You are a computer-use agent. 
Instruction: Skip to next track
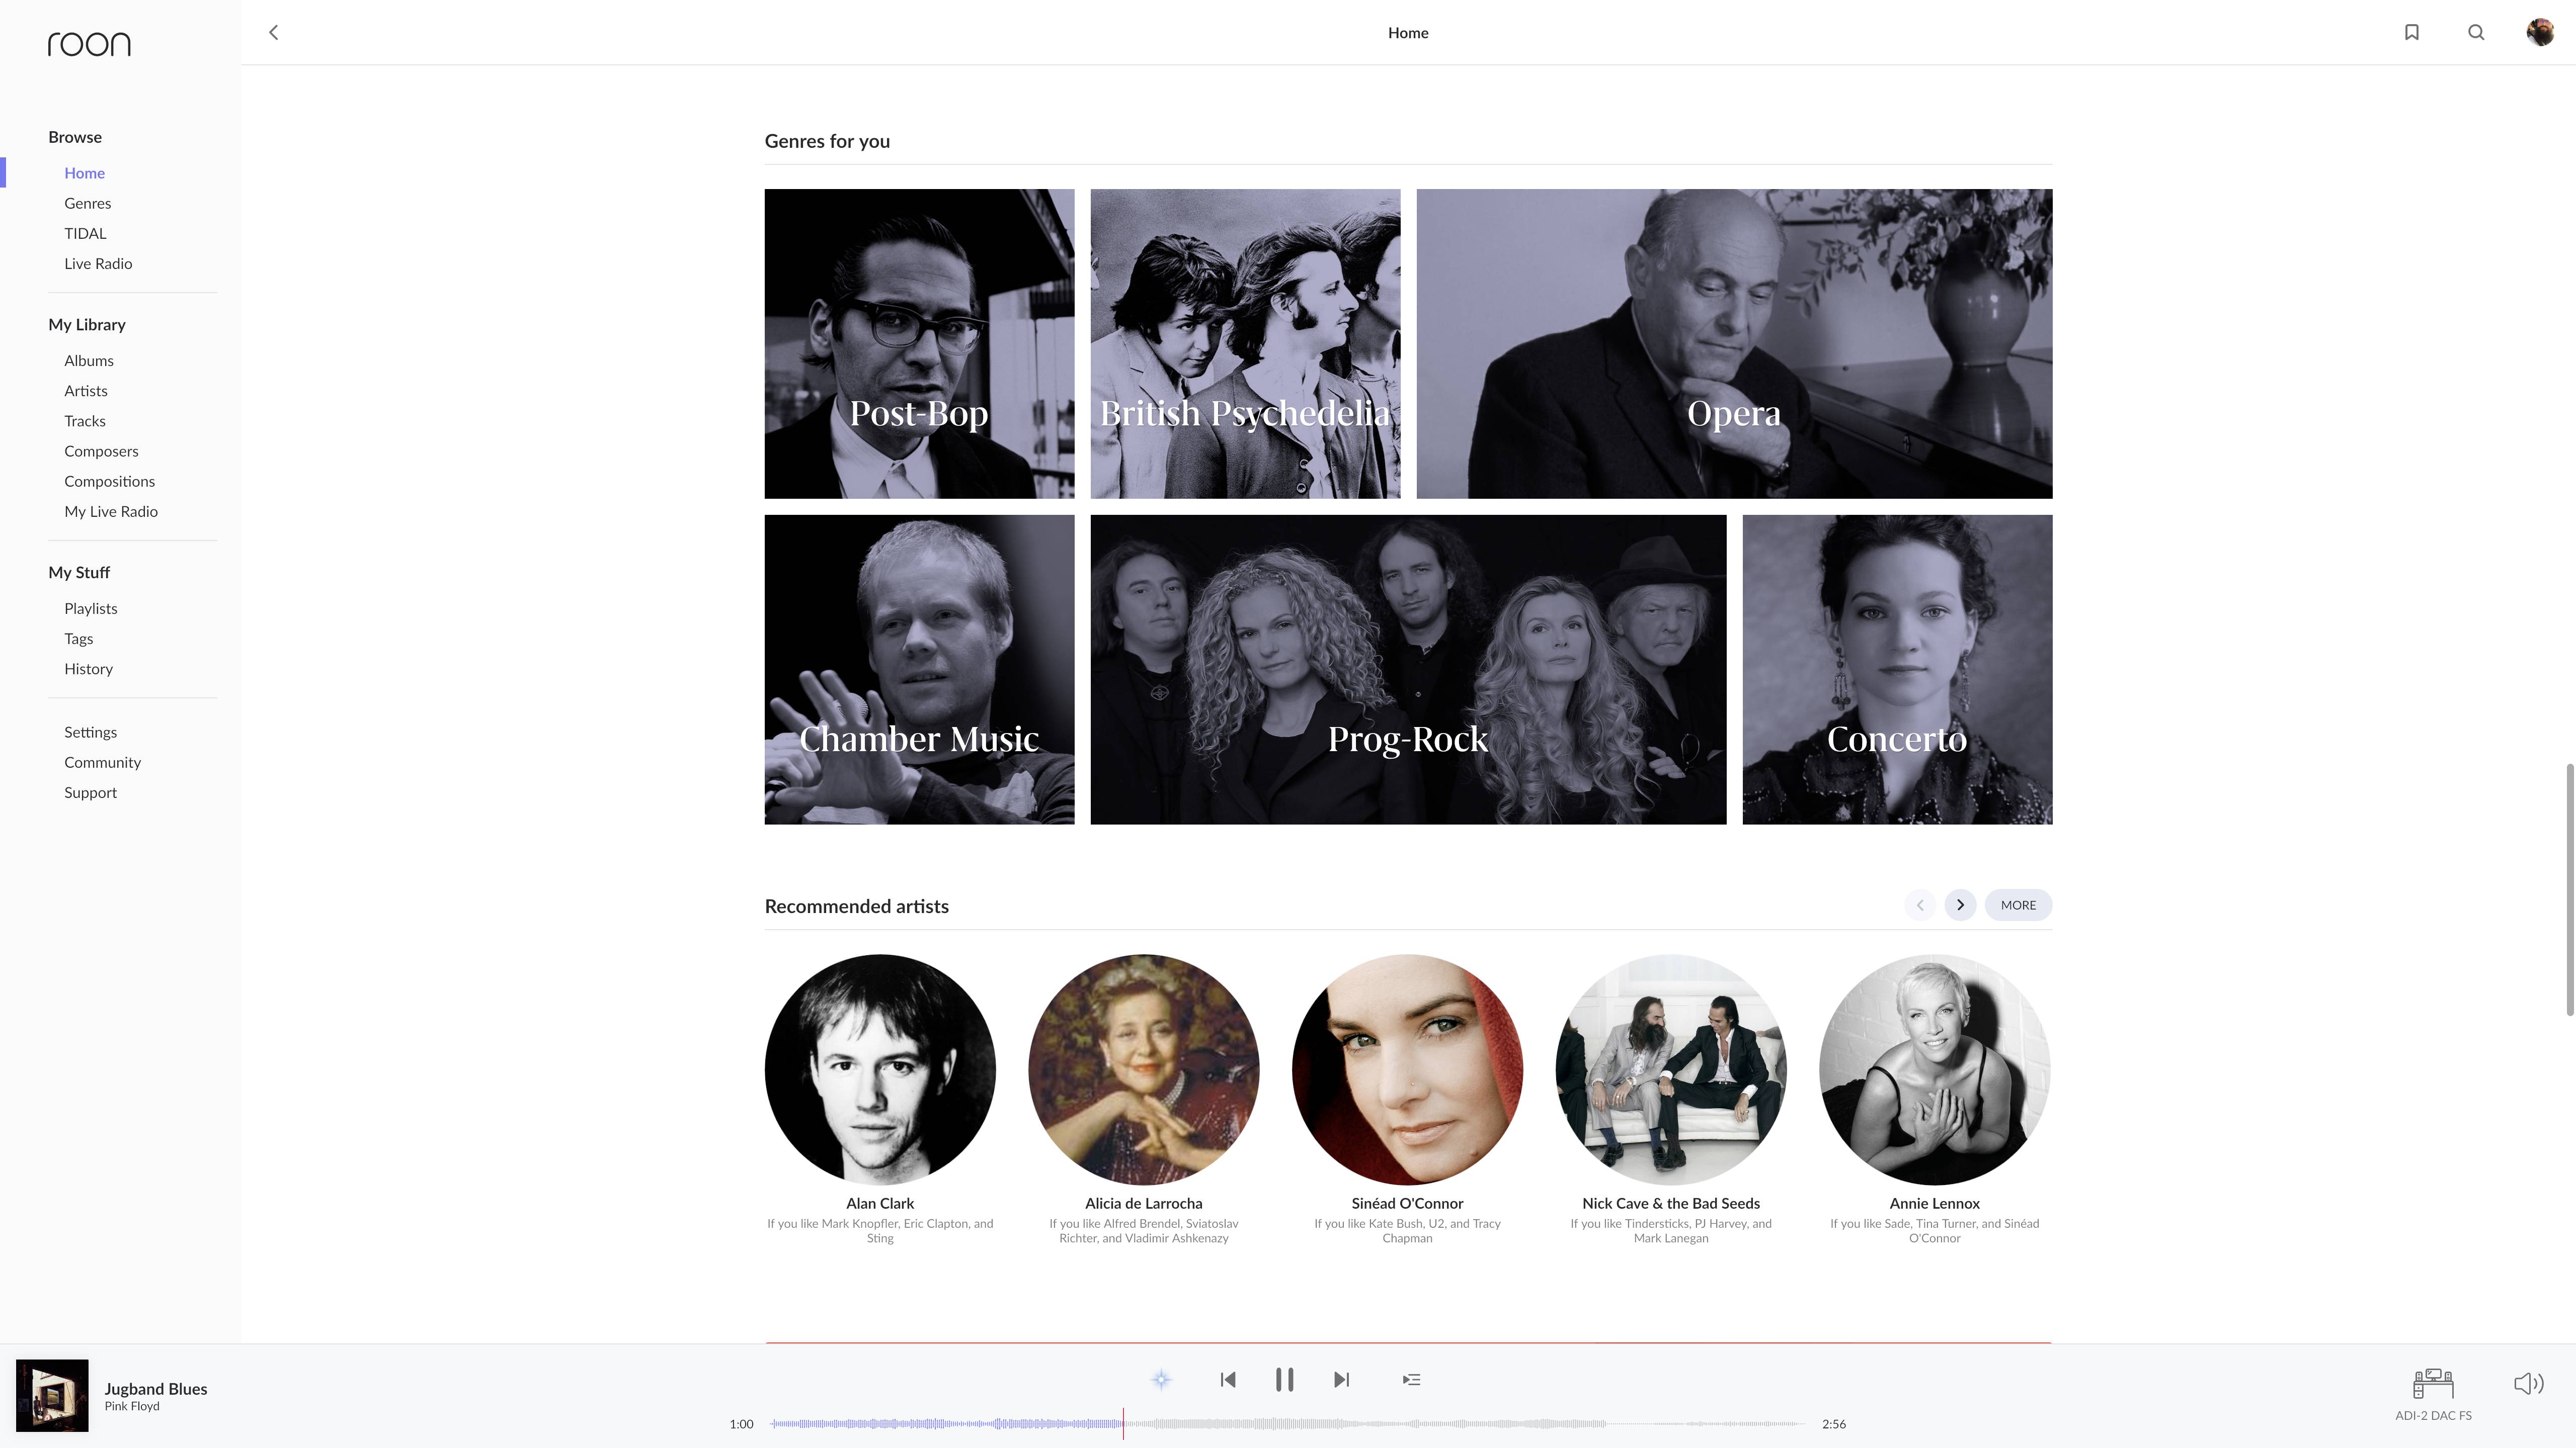point(1342,1379)
